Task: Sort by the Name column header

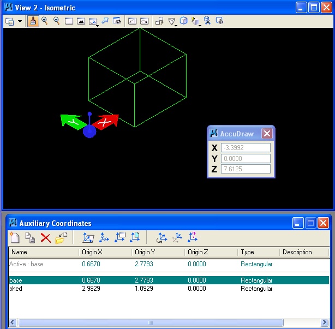Action: point(44,252)
